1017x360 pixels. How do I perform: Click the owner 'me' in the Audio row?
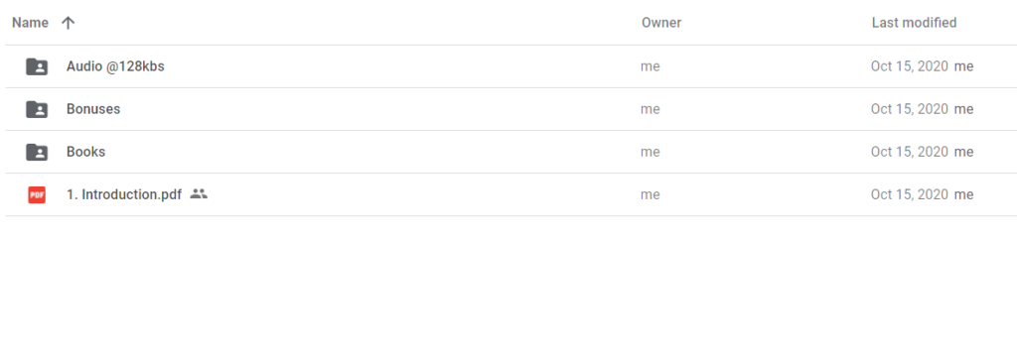[x=651, y=66]
